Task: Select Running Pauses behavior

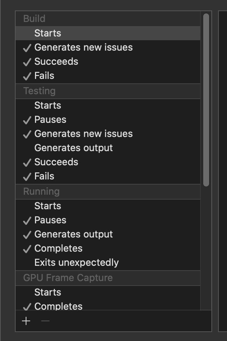Action: [50, 220]
